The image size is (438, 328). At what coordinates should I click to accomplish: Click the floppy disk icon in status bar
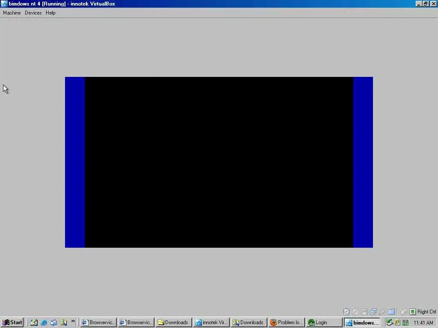(x=364, y=311)
